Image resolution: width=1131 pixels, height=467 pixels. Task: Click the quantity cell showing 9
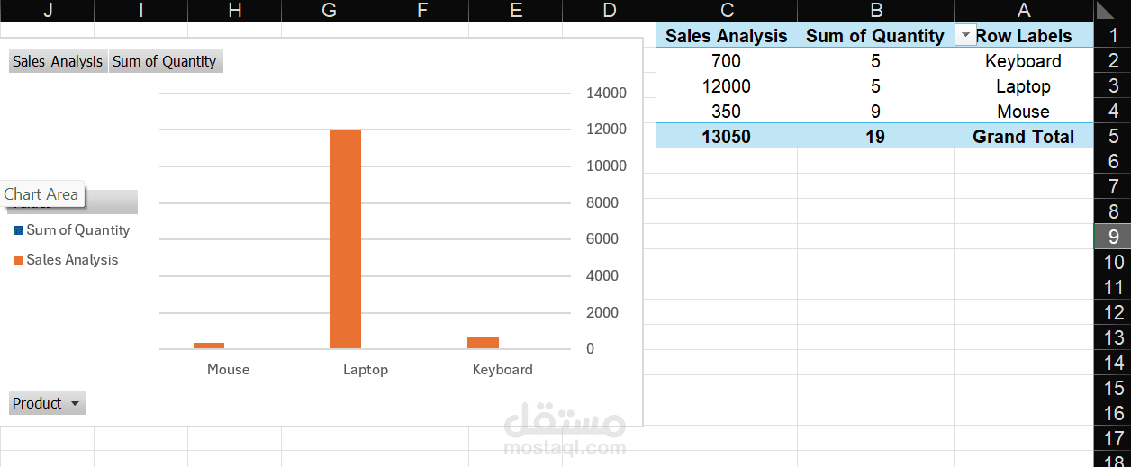pyautogui.click(x=875, y=112)
